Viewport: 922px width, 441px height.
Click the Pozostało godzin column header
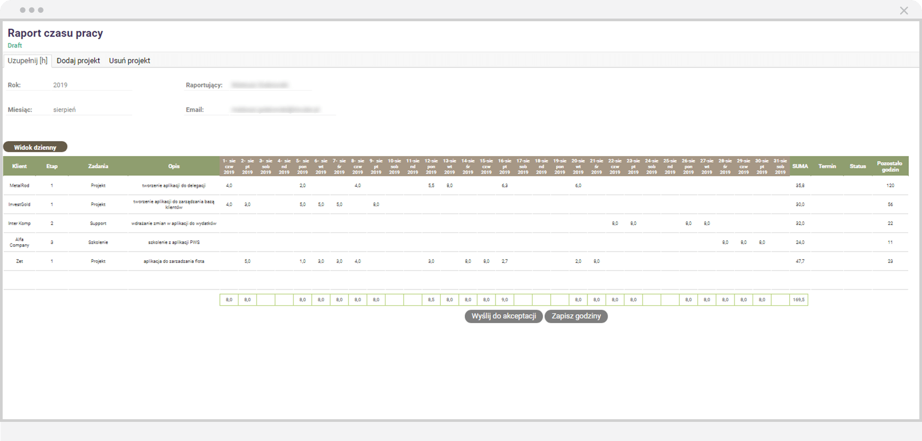tap(890, 166)
